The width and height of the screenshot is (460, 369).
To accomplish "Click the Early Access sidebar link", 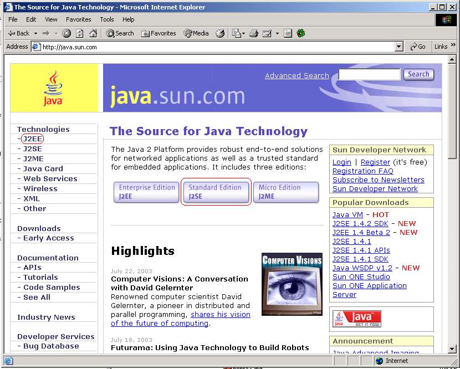I will tap(48, 238).
